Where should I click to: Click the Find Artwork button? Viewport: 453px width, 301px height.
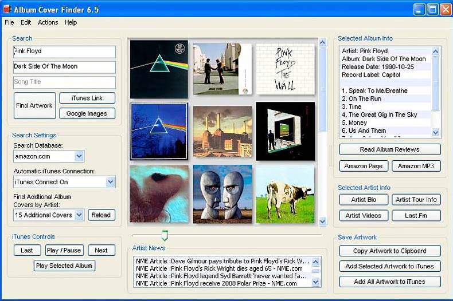[34, 105]
